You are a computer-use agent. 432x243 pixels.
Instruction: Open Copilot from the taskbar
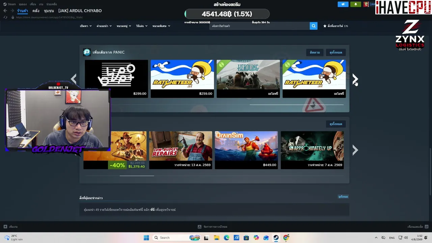pos(256,238)
